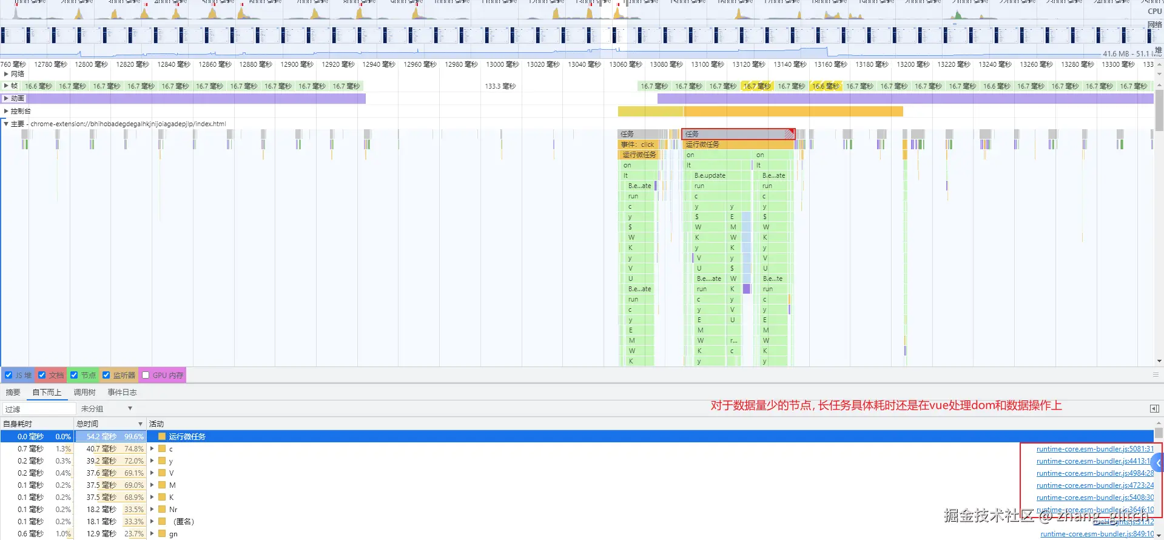Screen dimensions: 1164x540
Task: Toggle the 节点 memory checkbox
Action: coord(74,375)
